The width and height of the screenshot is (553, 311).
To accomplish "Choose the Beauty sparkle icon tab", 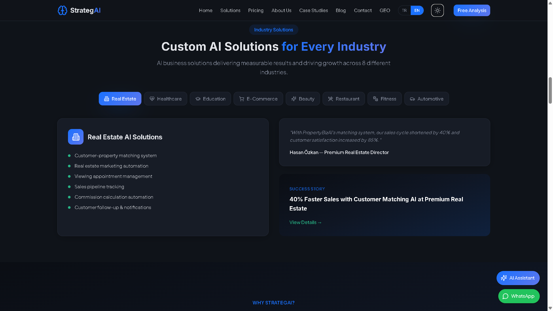I will pyautogui.click(x=302, y=99).
